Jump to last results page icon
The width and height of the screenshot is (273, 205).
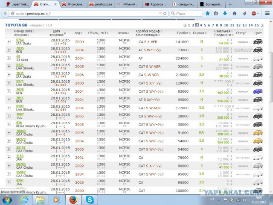pyautogui.click(x=262, y=26)
